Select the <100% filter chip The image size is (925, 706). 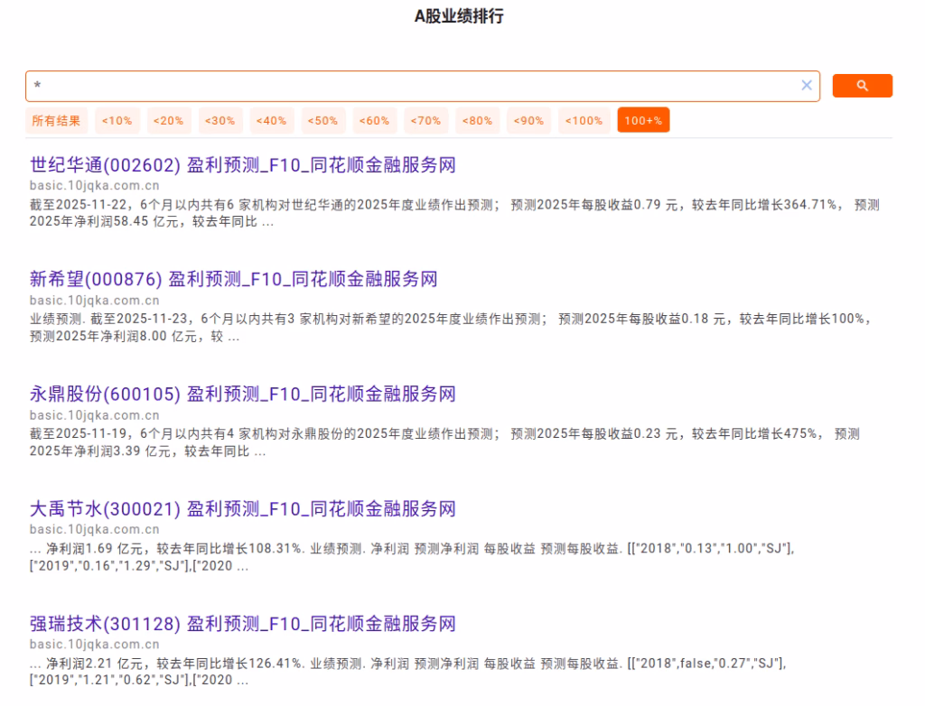click(x=584, y=120)
